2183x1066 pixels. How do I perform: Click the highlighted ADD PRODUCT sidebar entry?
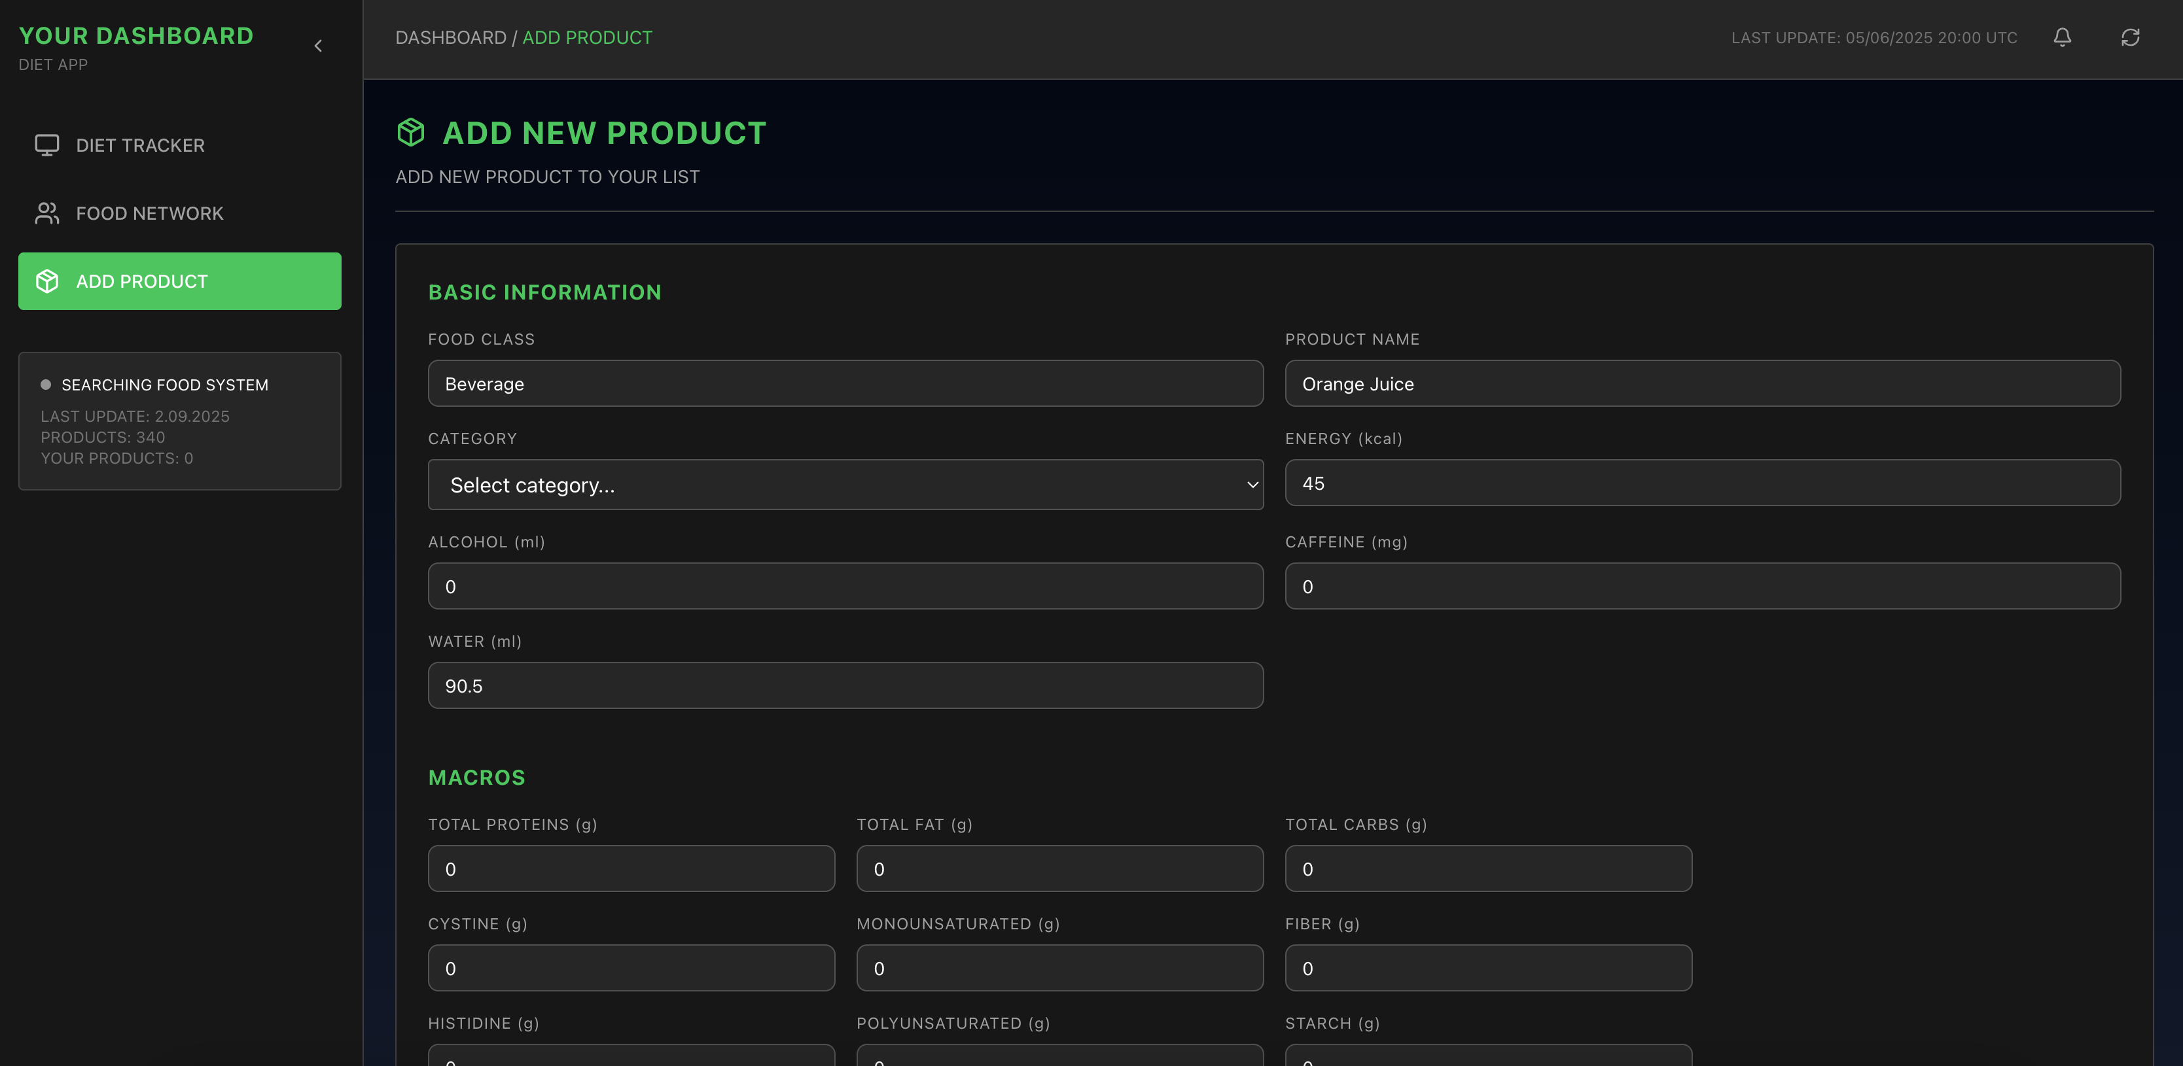click(179, 281)
